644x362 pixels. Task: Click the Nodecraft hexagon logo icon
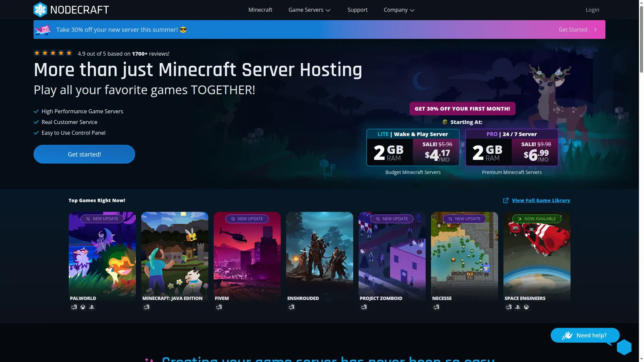[40, 10]
